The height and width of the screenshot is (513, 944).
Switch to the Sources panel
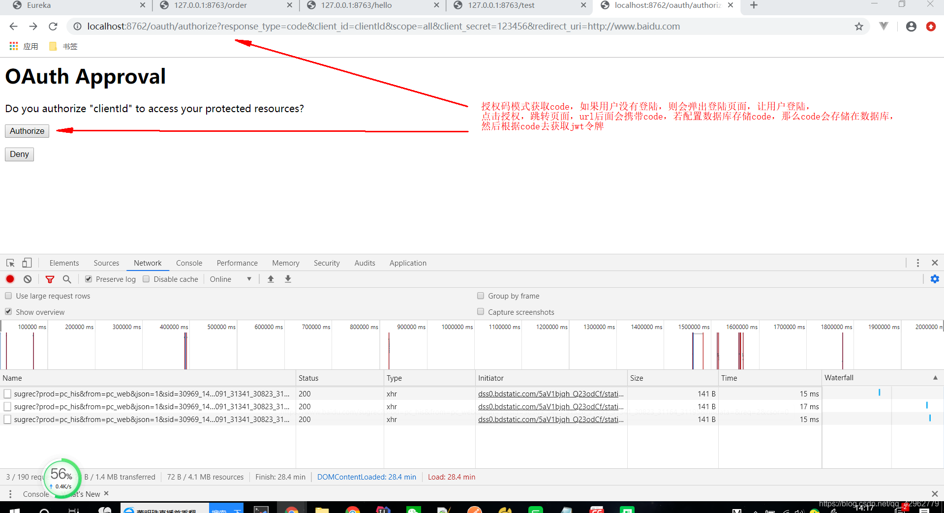point(106,263)
